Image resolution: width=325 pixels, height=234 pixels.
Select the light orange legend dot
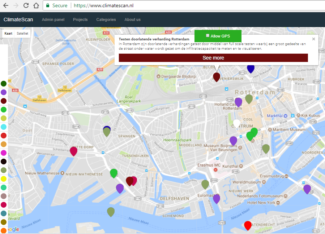[4, 144]
